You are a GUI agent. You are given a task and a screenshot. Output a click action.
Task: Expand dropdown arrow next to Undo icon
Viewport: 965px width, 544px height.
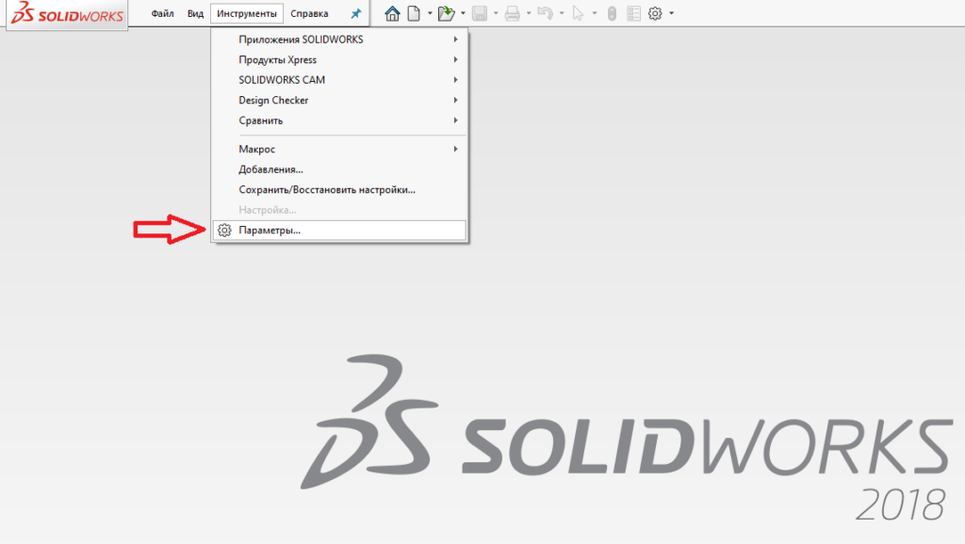(562, 13)
